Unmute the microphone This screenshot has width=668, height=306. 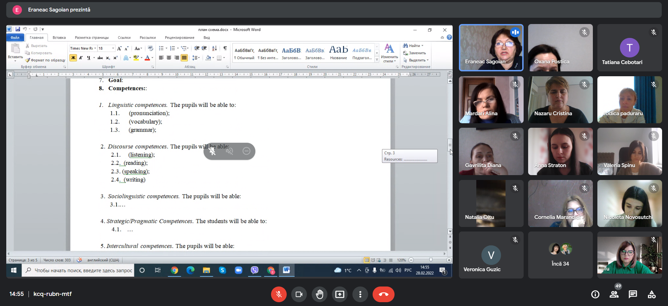(279, 295)
